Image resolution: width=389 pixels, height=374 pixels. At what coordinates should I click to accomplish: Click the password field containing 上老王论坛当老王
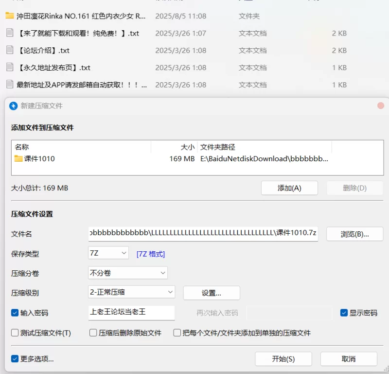pyautogui.click(x=131, y=313)
